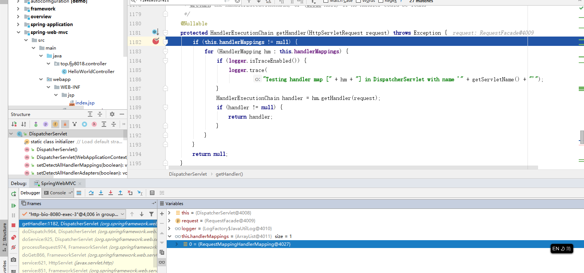Toggle the breakpoint on line 1182
Screen dimensions: 584x273
pos(156,41)
